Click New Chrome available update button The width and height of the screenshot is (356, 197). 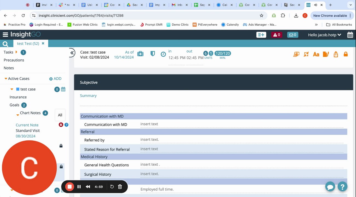pos(332,16)
